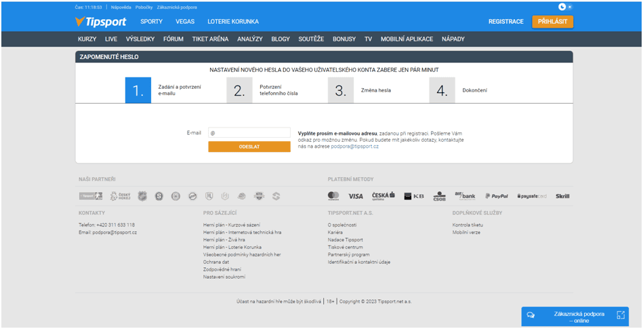Open SOUTĚŽE in navigation bar

[311, 39]
